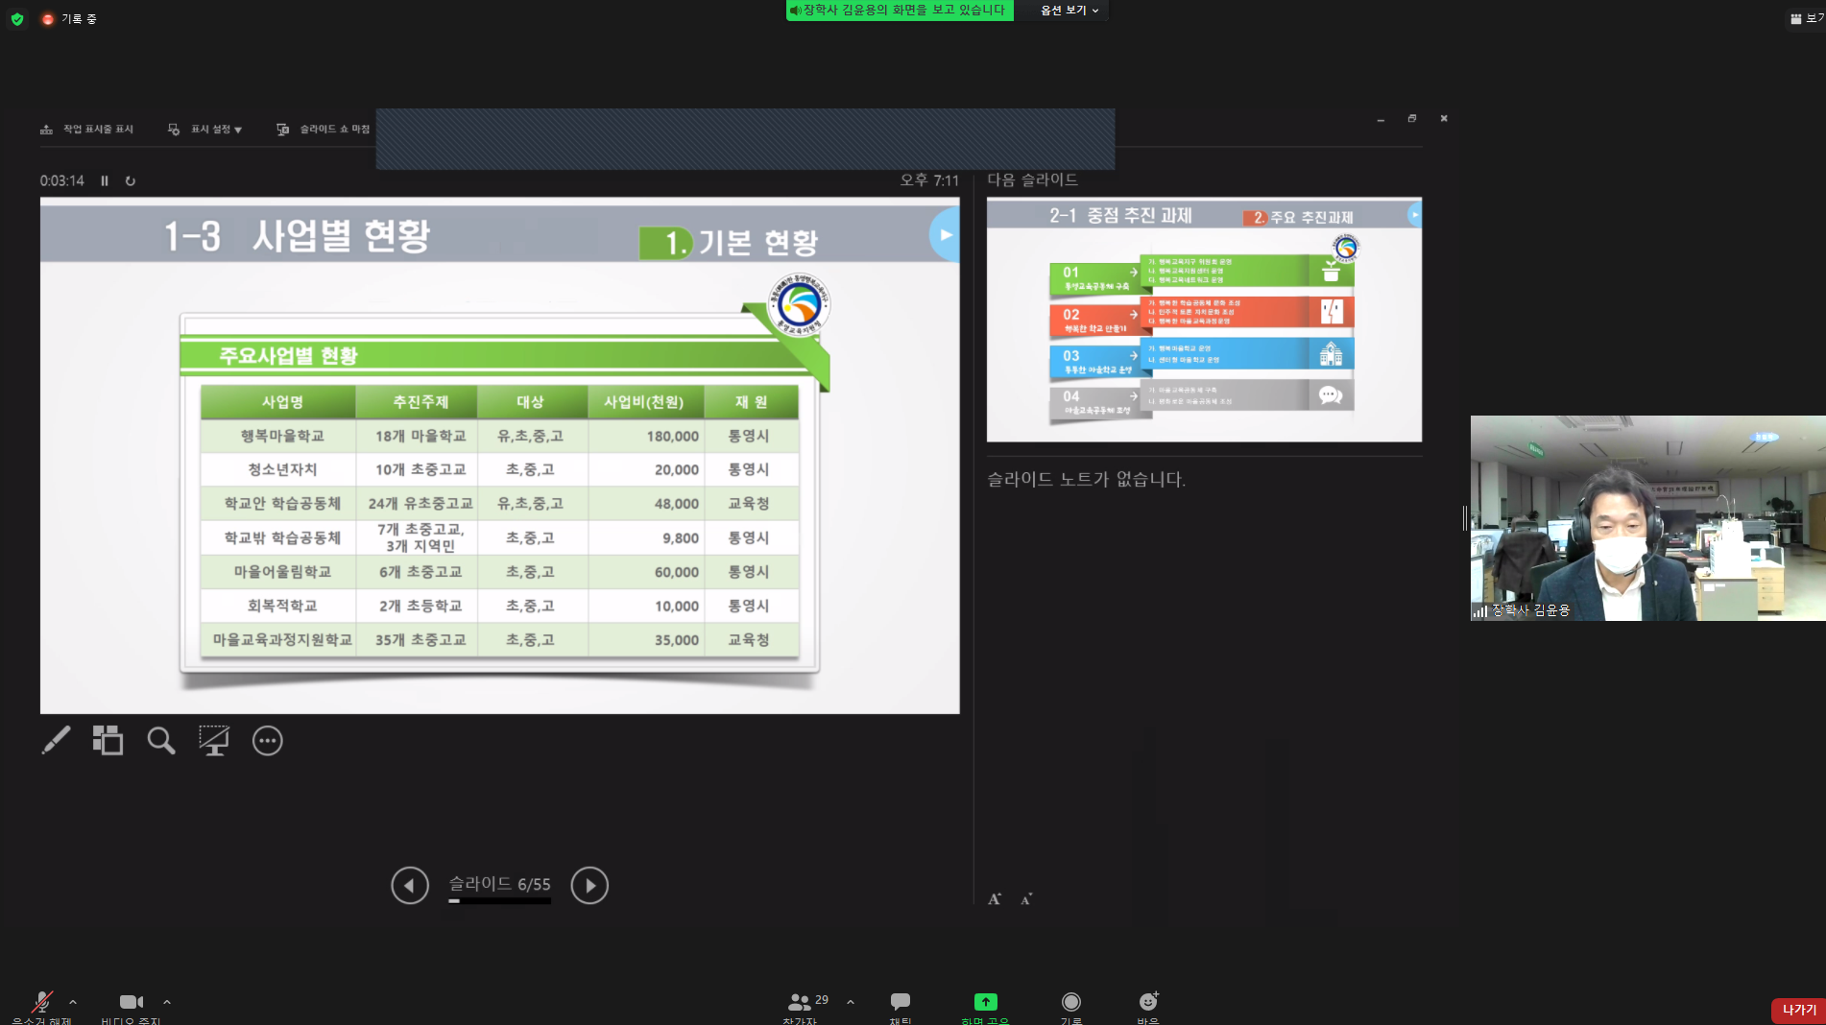Expand video options caret next to camera
The width and height of the screenshot is (1826, 1025).
tap(167, 1002)
